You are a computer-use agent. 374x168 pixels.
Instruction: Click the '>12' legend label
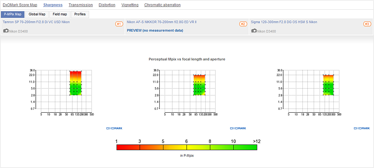pyautogui.click(x=257, y=141)
